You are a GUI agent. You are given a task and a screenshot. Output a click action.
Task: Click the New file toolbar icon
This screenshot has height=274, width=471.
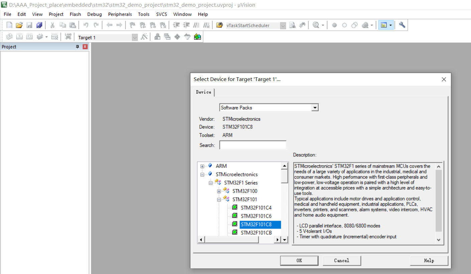click(x=9, y=25)
